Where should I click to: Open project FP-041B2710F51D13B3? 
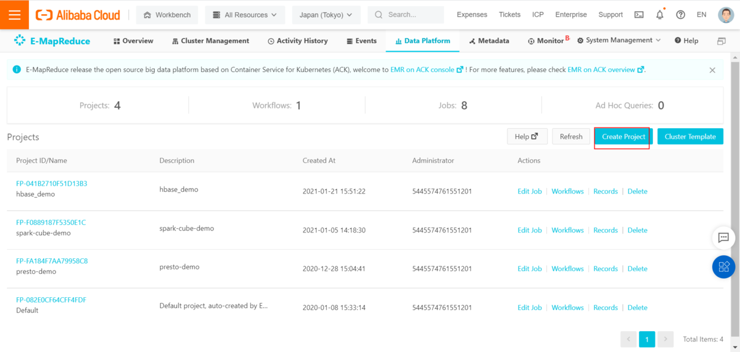52,183
